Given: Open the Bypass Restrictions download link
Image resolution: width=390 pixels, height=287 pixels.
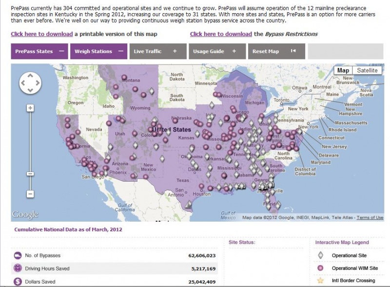Looking at the screenshot, I should (221, 34).
